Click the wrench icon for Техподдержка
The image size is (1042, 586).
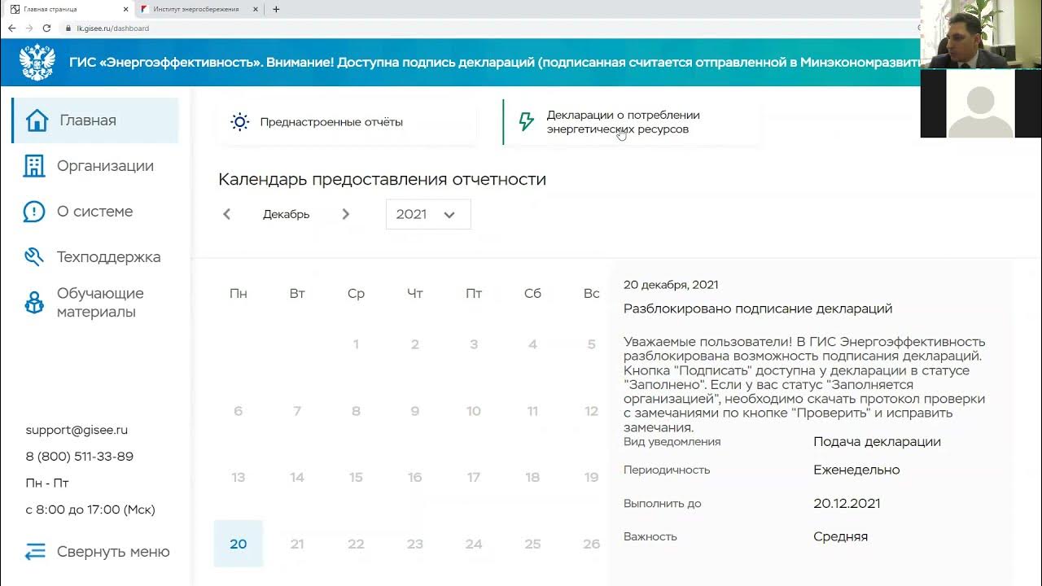[x=34, y=257]
